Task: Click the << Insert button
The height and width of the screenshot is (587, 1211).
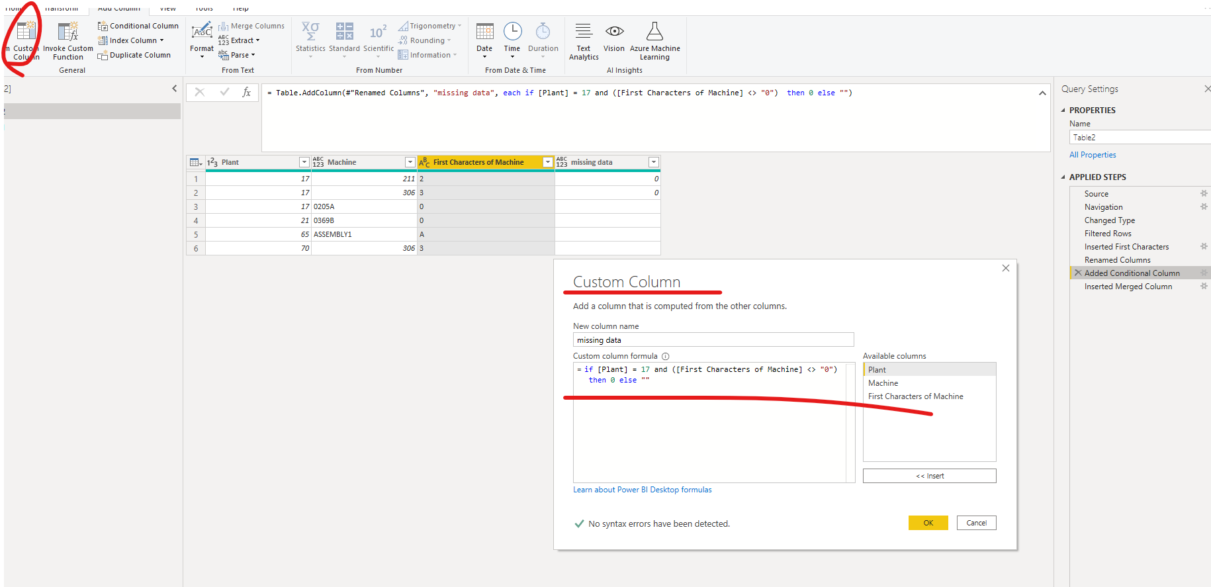Action: pos(930,476)
